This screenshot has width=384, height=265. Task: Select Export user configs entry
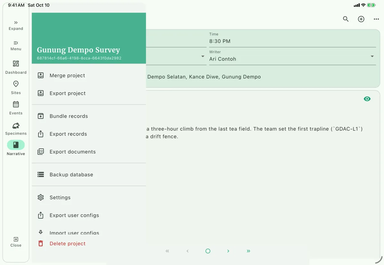click(89, 215)
